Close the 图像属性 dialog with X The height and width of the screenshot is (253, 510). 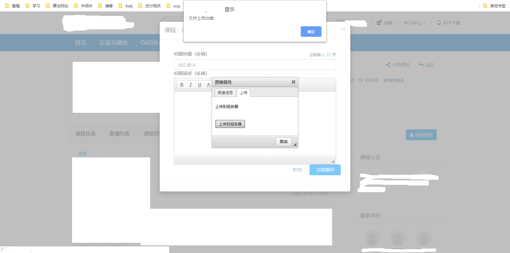294,82
